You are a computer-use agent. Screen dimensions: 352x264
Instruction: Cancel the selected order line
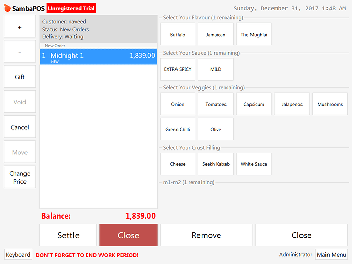pos(20,127)
